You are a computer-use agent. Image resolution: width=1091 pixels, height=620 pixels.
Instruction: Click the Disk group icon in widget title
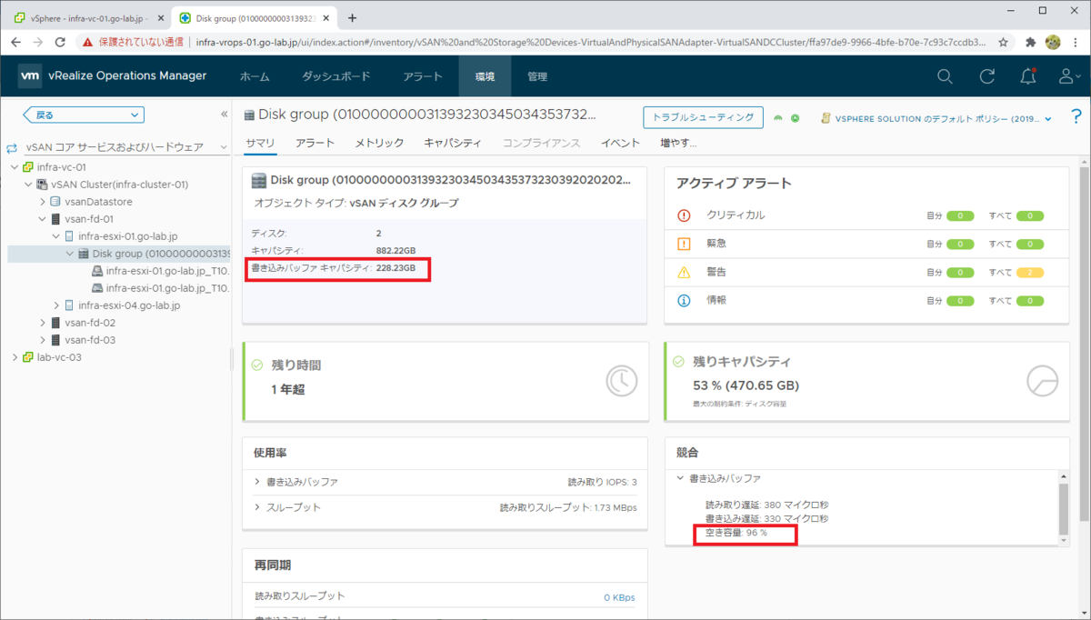coord(259,180)
